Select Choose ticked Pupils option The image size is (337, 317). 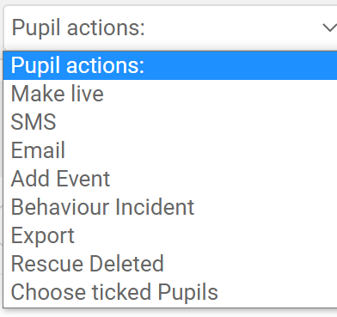coord(170,292)
